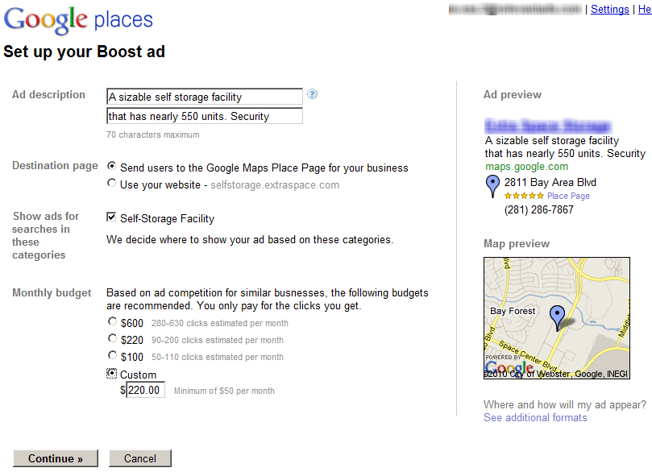
Task: Click the Cancel button
Action: [140, 458]
